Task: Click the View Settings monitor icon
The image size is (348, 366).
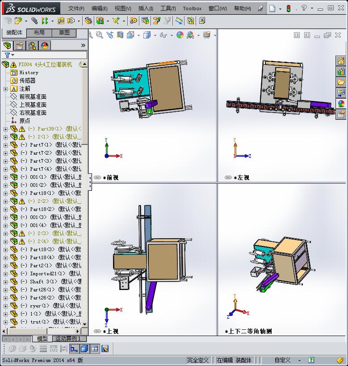Action: [207, 35]
